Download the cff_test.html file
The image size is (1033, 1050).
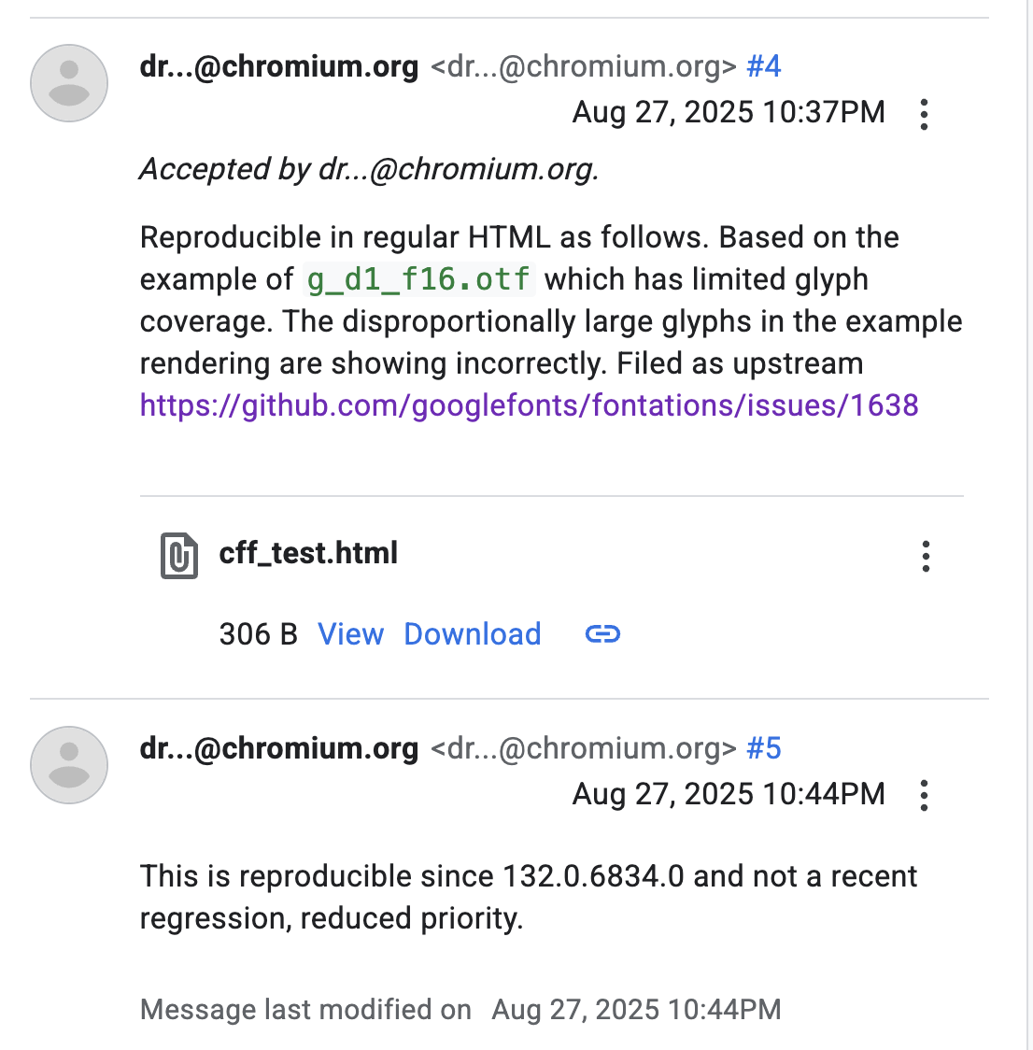pyautogui.click(x=473, y=634)
